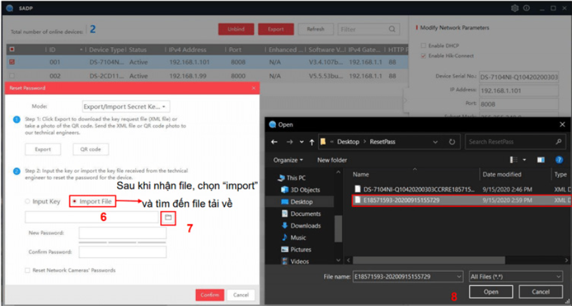Screen dimensions: 572x306
Task: Click the New Password input field
Action: click(122, 233)
